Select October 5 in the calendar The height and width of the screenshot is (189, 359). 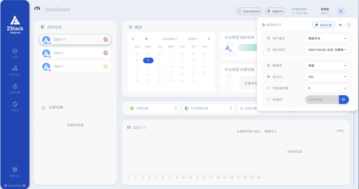137,60
